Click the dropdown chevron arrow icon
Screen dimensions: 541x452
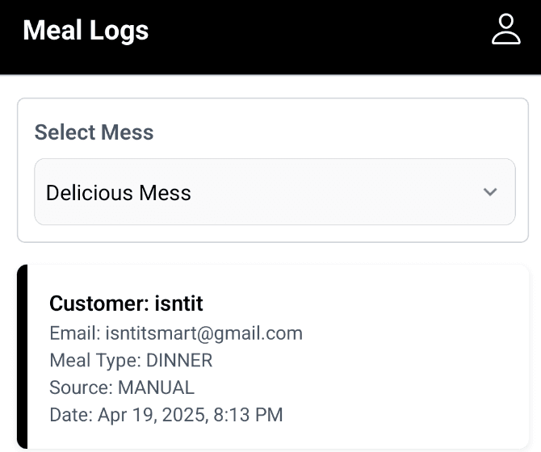(x=490, y=192)
